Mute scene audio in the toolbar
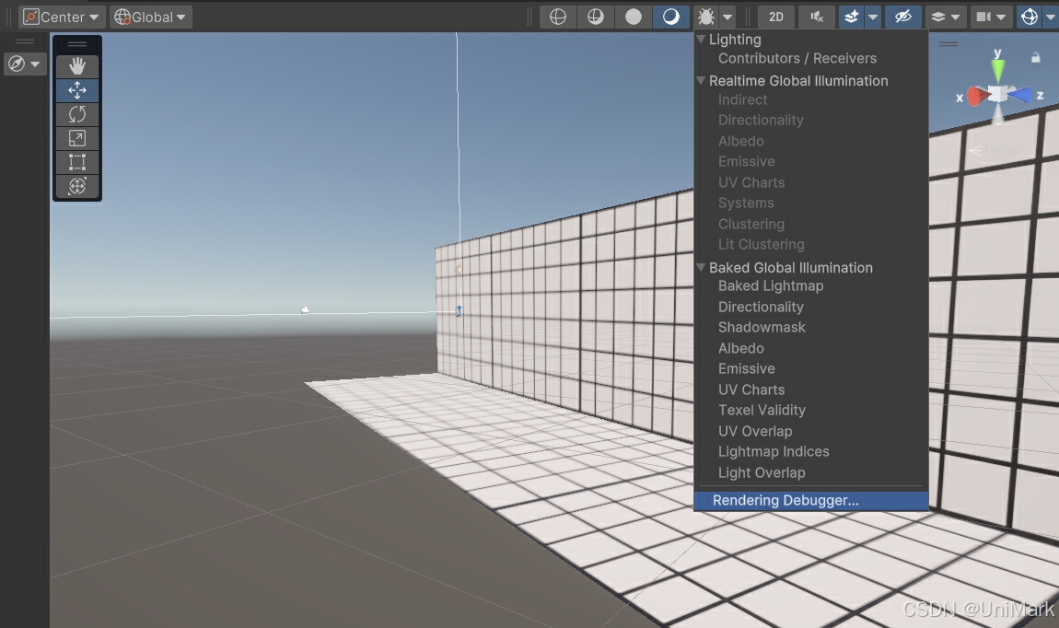Image resolution: width=1059 pixels, height=628 pixels. [816, 16]
